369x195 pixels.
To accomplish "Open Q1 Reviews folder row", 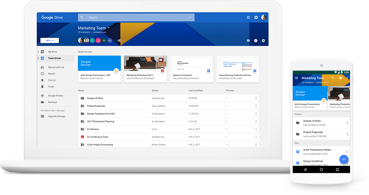I will [169, 129].
